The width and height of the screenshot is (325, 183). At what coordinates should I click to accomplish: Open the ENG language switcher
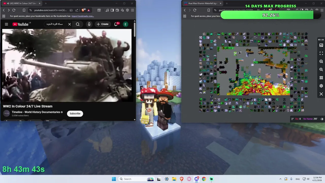pyautogui.click(x=298, y=179)
